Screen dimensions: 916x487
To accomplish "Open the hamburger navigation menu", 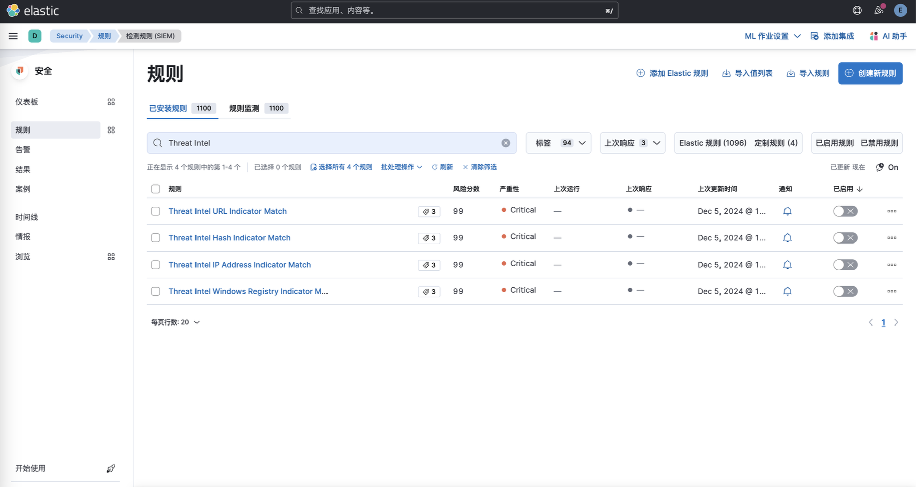I will click(13, 36).
